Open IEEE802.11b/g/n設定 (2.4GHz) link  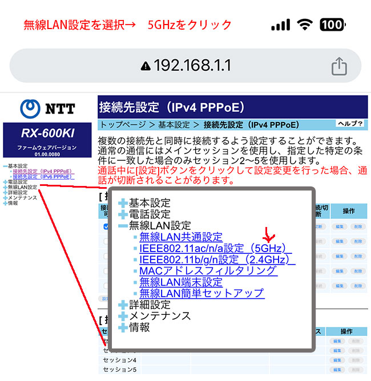coord(217,260)
